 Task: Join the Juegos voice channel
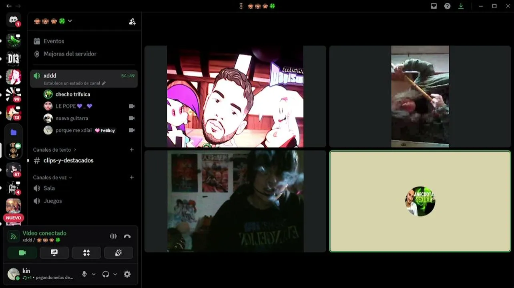(84, 201)
